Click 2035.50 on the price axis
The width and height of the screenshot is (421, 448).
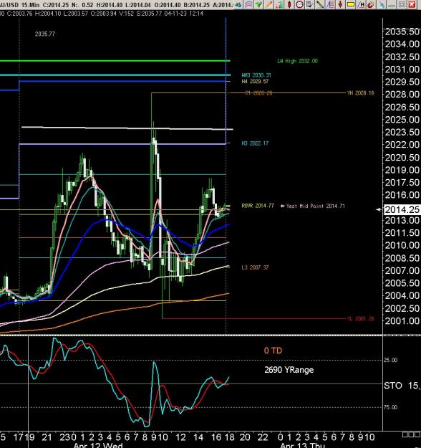tap(402, 32)
